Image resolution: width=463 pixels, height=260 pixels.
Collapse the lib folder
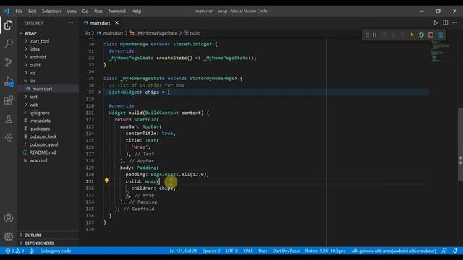[x=32, y=81]
